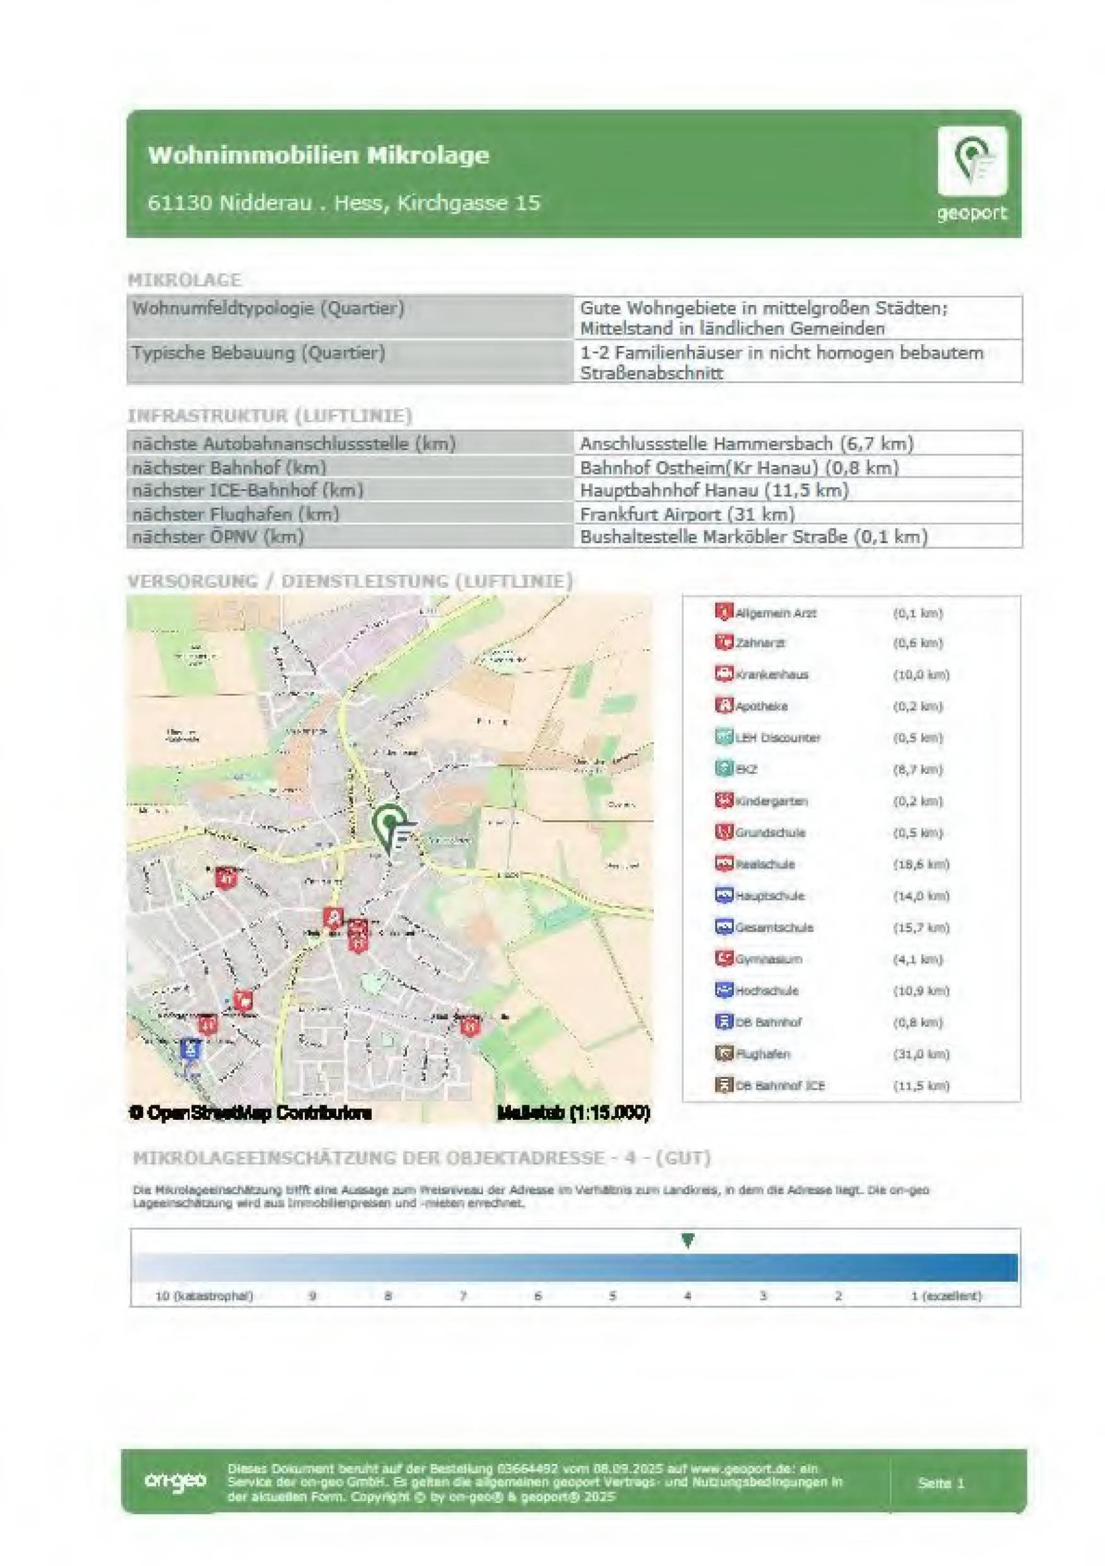Select the Krankenhaus legend icon

[x=723, y=674]
